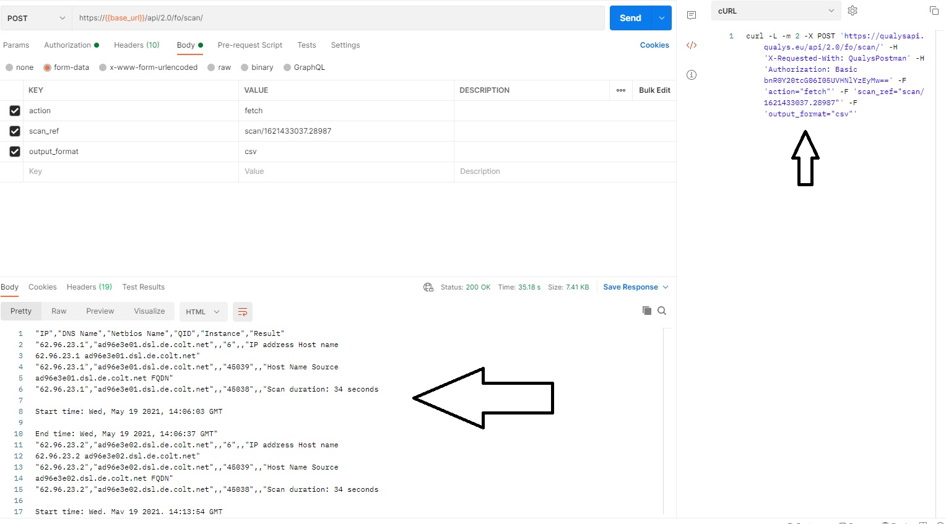Switch response view to Raw
The width and height of the screenshot is (946, 524).
[x=59, y=311]
